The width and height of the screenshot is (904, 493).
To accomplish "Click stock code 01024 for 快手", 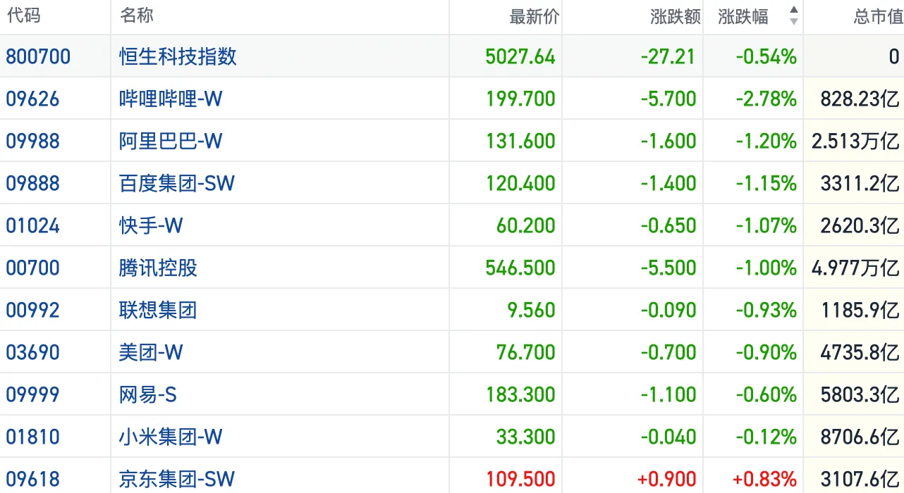I will [32, 225].
